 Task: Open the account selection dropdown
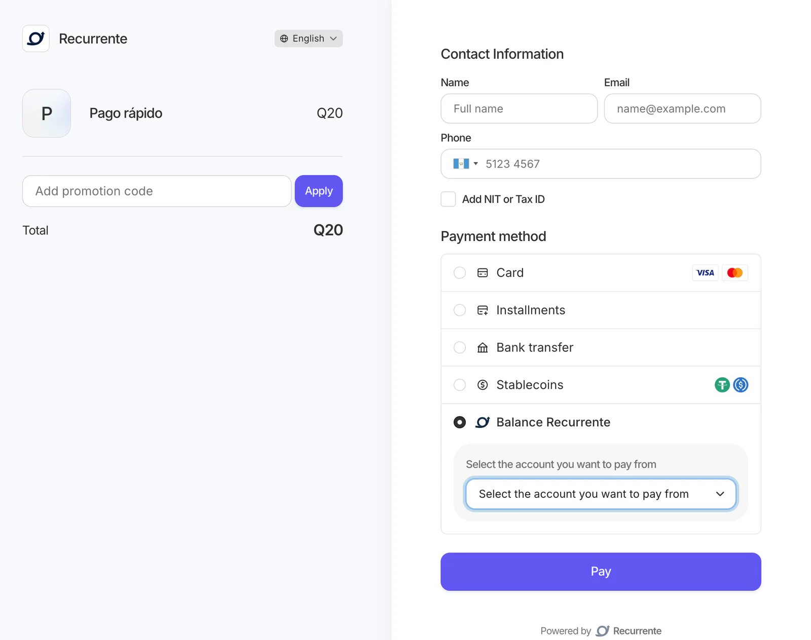tap(601, 494)
